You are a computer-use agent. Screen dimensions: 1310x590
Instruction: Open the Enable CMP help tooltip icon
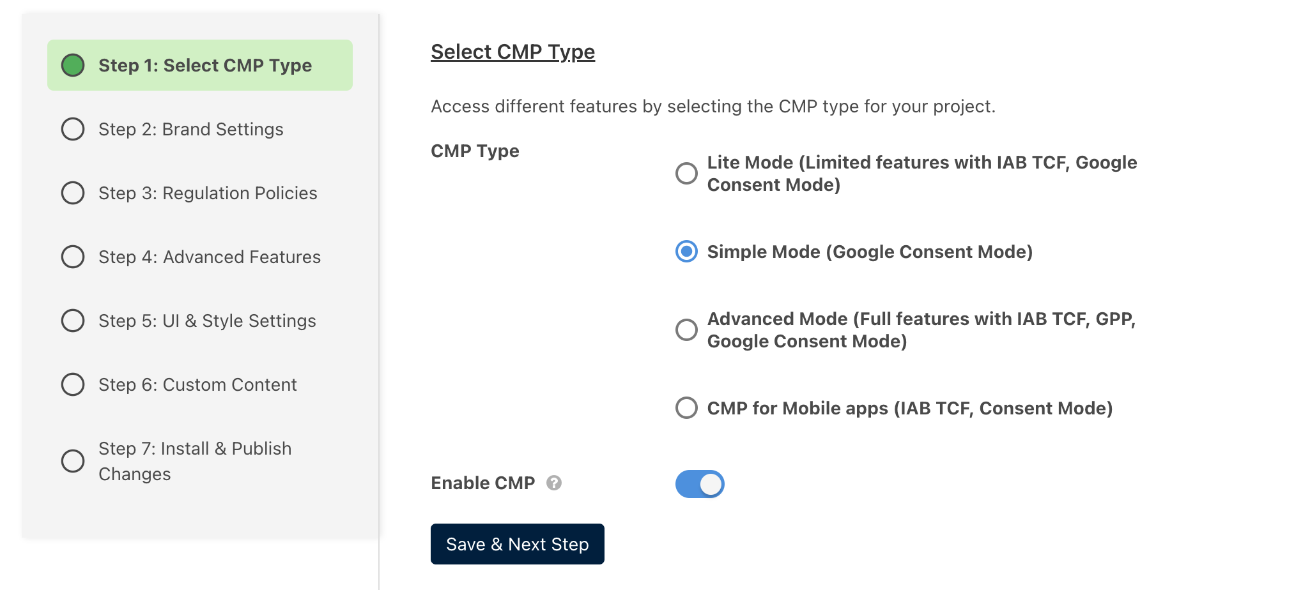(x=553, y=483)
